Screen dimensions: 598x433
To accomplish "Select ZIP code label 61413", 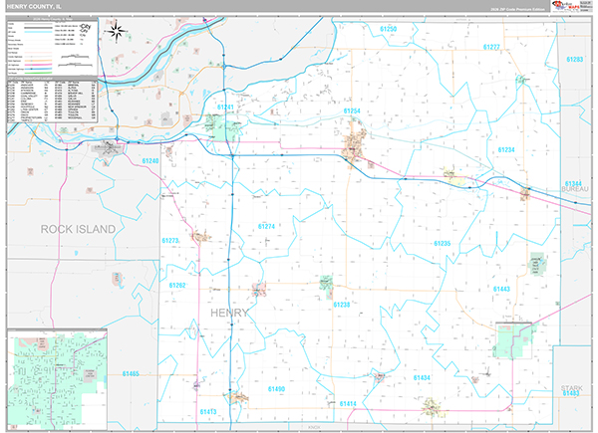I will [208, 411].
